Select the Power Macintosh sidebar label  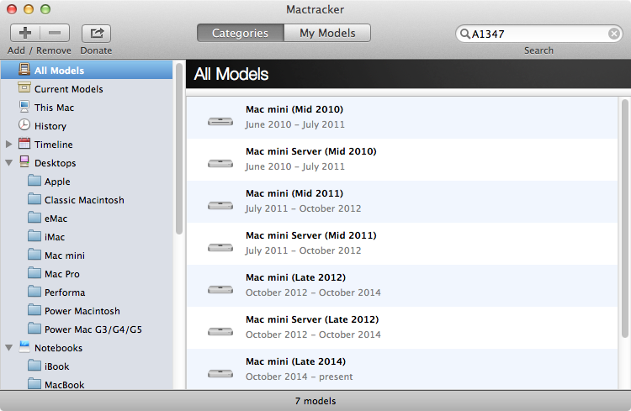[x=82, y=311]
